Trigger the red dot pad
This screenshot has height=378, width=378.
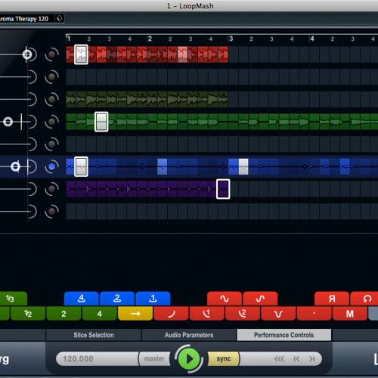[314, 314]
